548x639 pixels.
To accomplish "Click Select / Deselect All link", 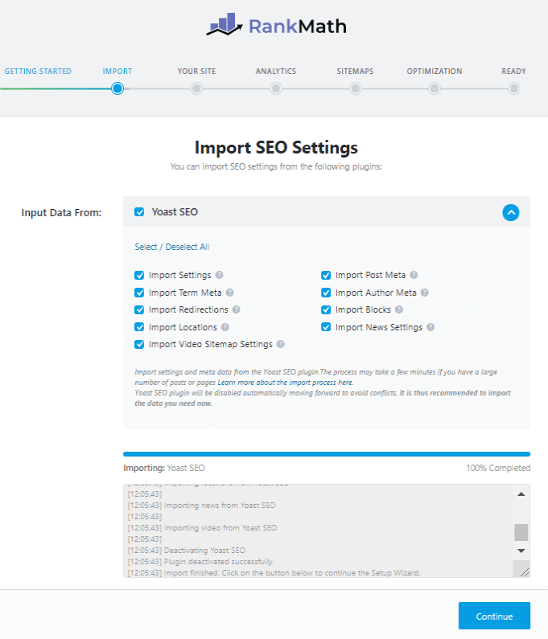I will [172, 247].
